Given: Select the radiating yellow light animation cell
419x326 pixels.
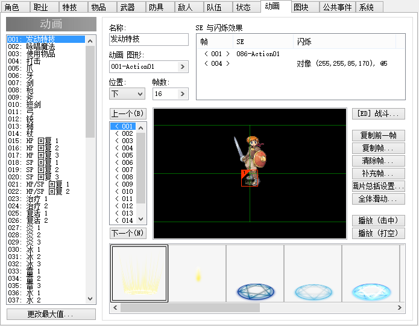Looking at the screenshot, I should 139,273.
